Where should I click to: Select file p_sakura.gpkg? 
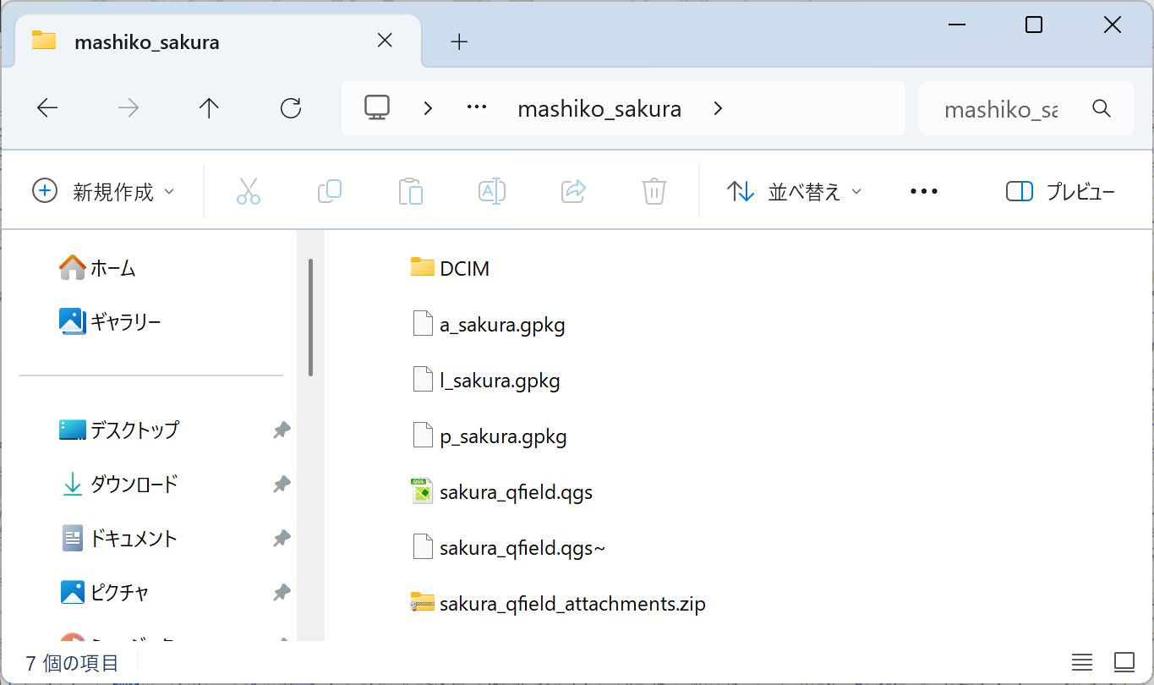click(489, 437)
